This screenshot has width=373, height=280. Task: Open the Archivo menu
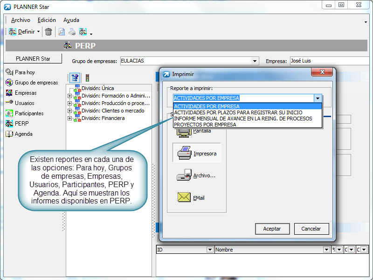click(x=21, y=20)
